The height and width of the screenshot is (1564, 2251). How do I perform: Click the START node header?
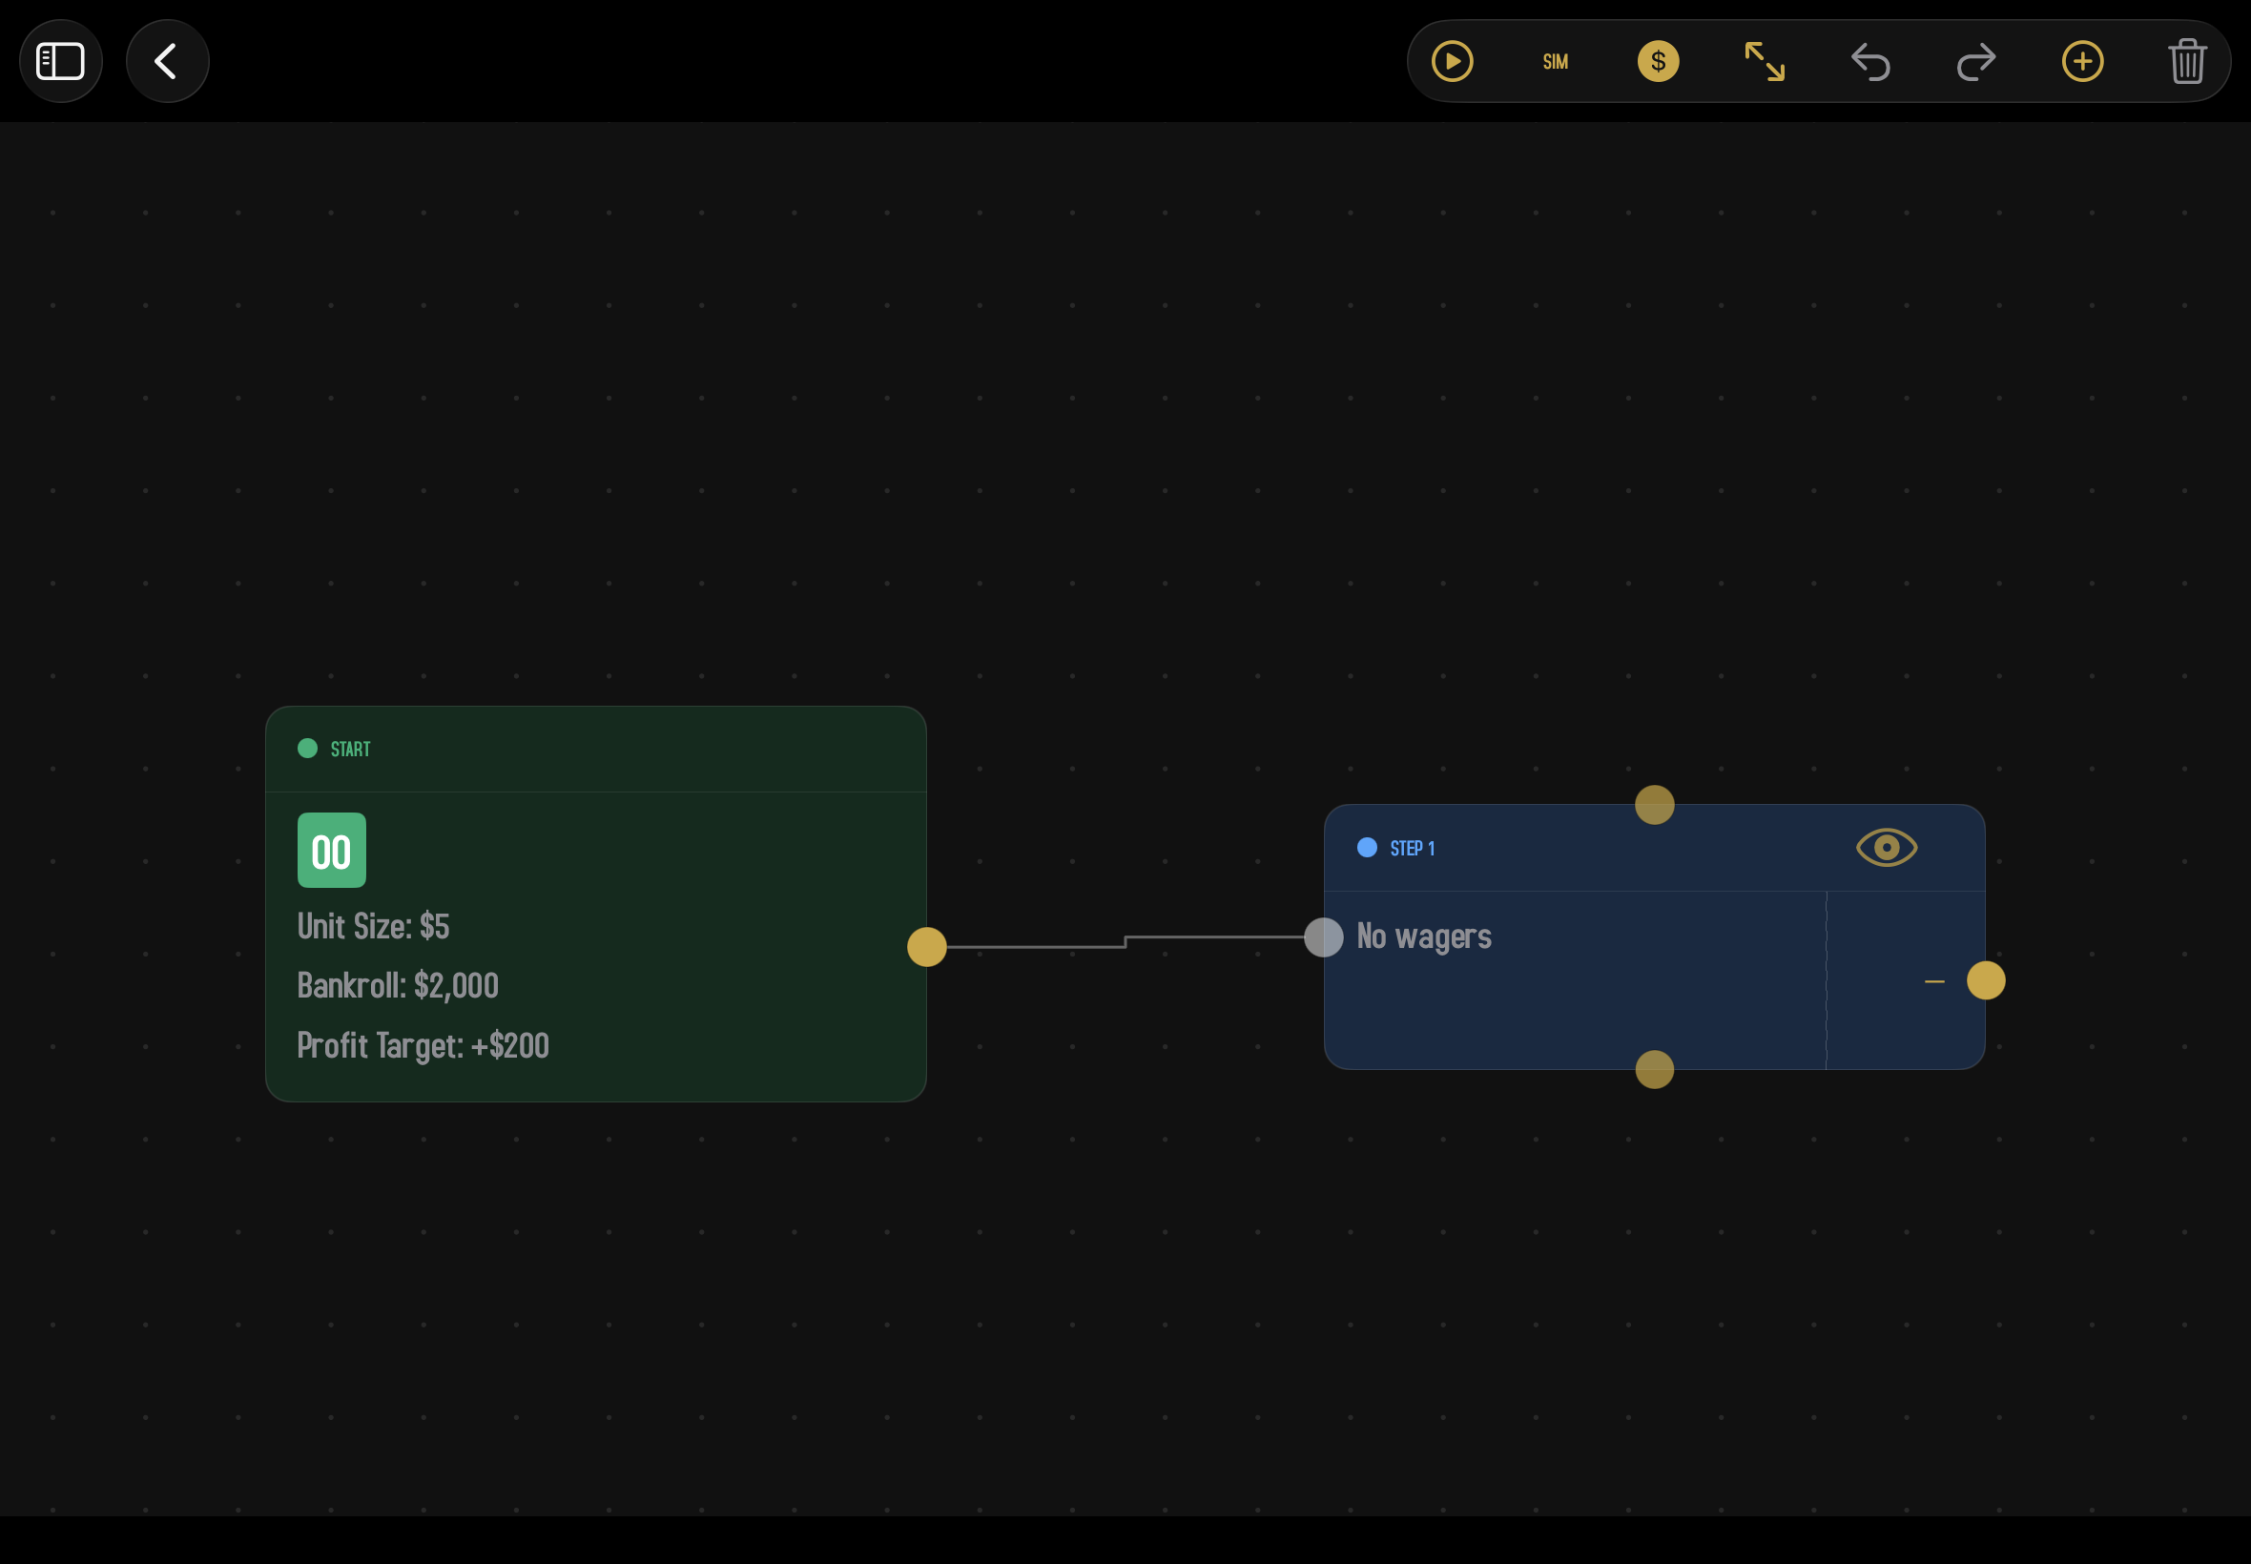pyautogui.click(x=596, y=749)
